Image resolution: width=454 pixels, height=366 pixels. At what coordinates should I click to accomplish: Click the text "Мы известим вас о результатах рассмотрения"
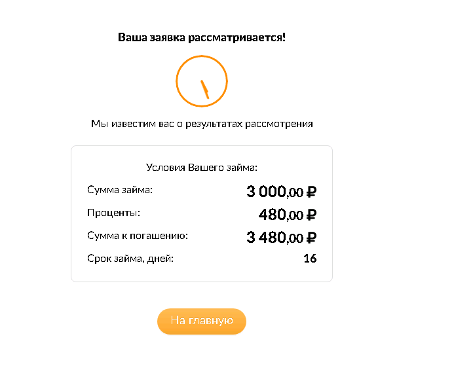[x=202, y=123]
